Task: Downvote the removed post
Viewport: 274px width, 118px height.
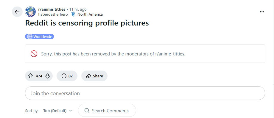Action: pyautogui.click(x=48, y=76)
